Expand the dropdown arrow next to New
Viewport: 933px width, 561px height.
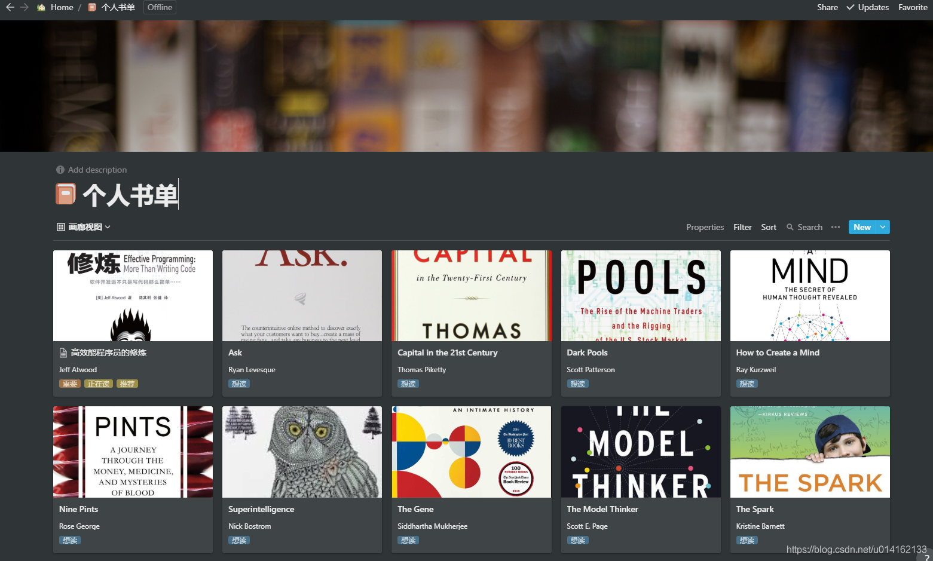[x=883, y=227]
